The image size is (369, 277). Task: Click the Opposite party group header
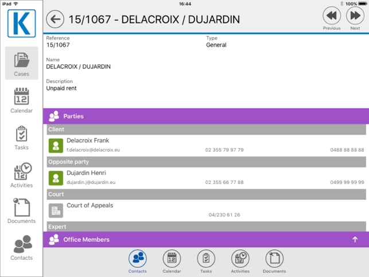coord(207,162)
